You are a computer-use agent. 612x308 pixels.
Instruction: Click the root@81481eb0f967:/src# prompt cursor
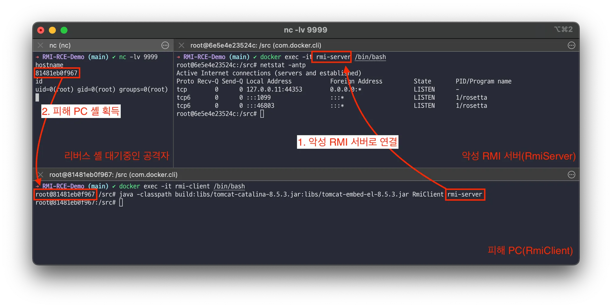pyautogui.click(x=121, y=203)
